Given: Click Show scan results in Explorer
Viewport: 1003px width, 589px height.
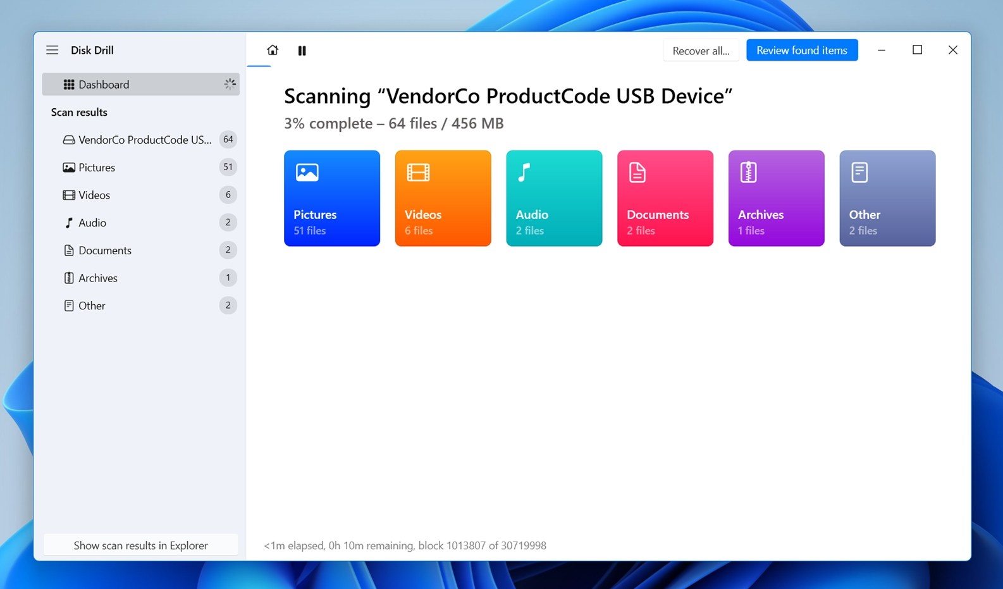Looking at the screenshot, I should pos(140,545).
